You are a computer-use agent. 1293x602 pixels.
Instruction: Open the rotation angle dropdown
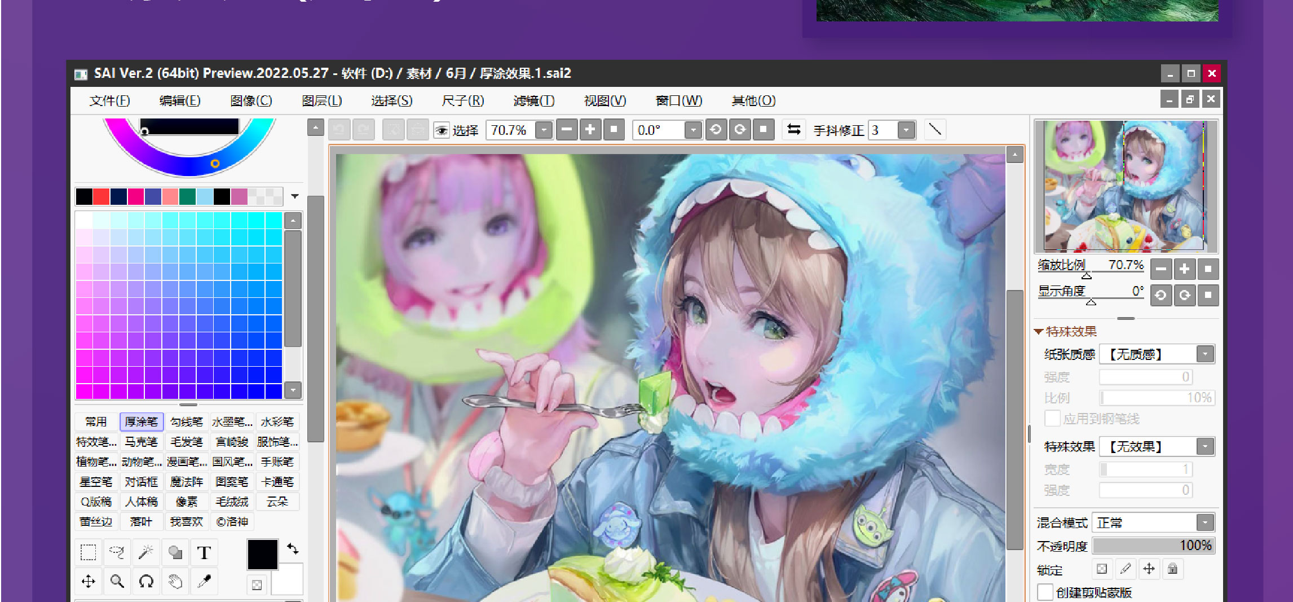[694, 130]
